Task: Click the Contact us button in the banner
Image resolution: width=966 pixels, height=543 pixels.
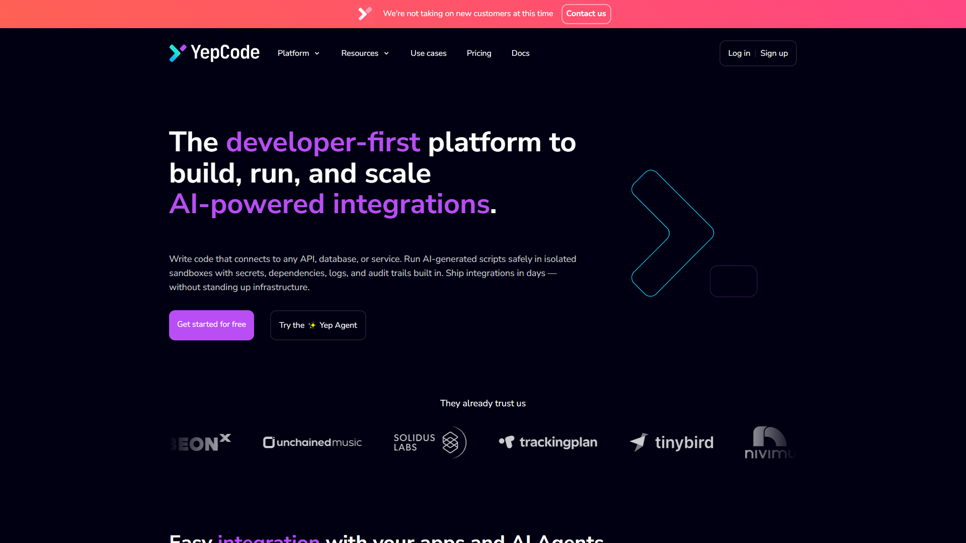Action: [586, 14]
